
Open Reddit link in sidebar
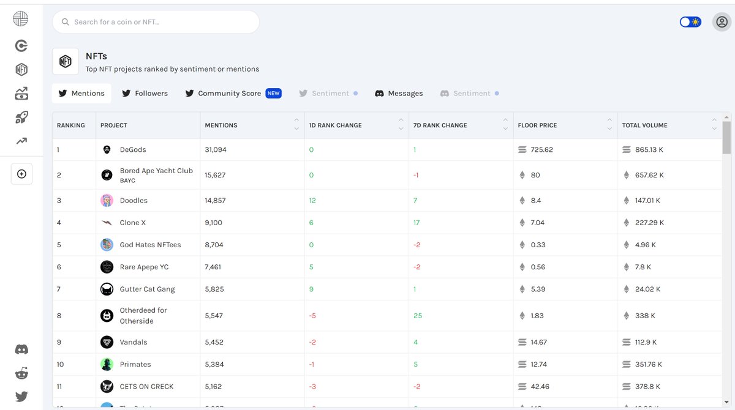point(21,373)
